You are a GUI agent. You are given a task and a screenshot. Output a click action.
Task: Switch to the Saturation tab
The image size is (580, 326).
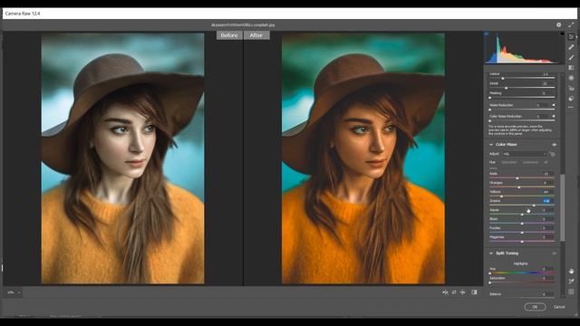click(509, 162)
